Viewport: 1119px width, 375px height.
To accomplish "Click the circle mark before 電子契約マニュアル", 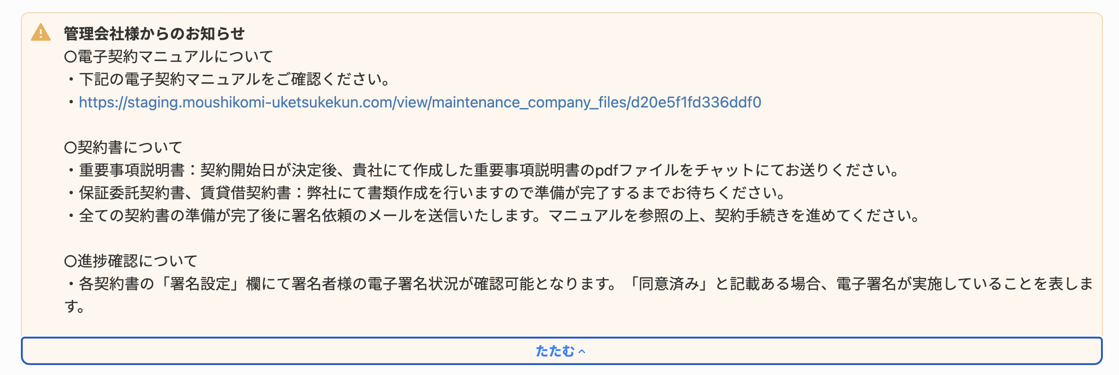I will 71,57.
